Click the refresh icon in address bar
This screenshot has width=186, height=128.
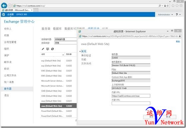[168, 6]
